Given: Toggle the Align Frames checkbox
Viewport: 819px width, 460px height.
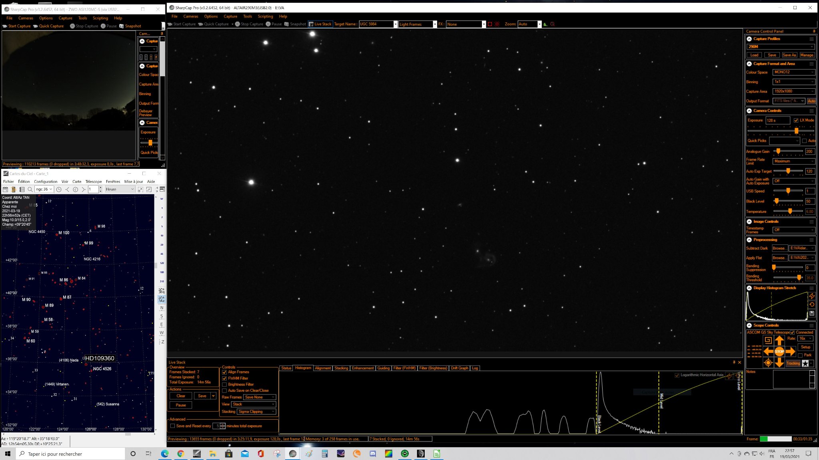Looking at the screenshot, I should 224,372.
